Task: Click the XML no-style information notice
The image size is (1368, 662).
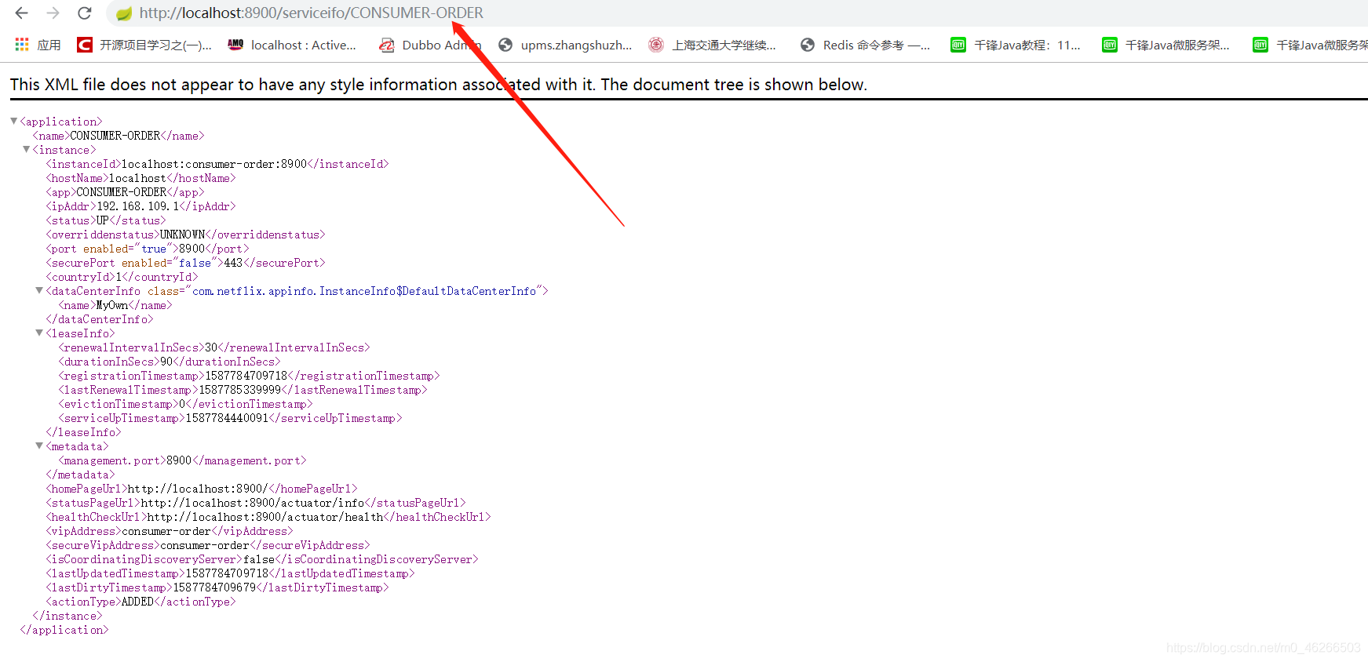Action: tap(439, 85)
